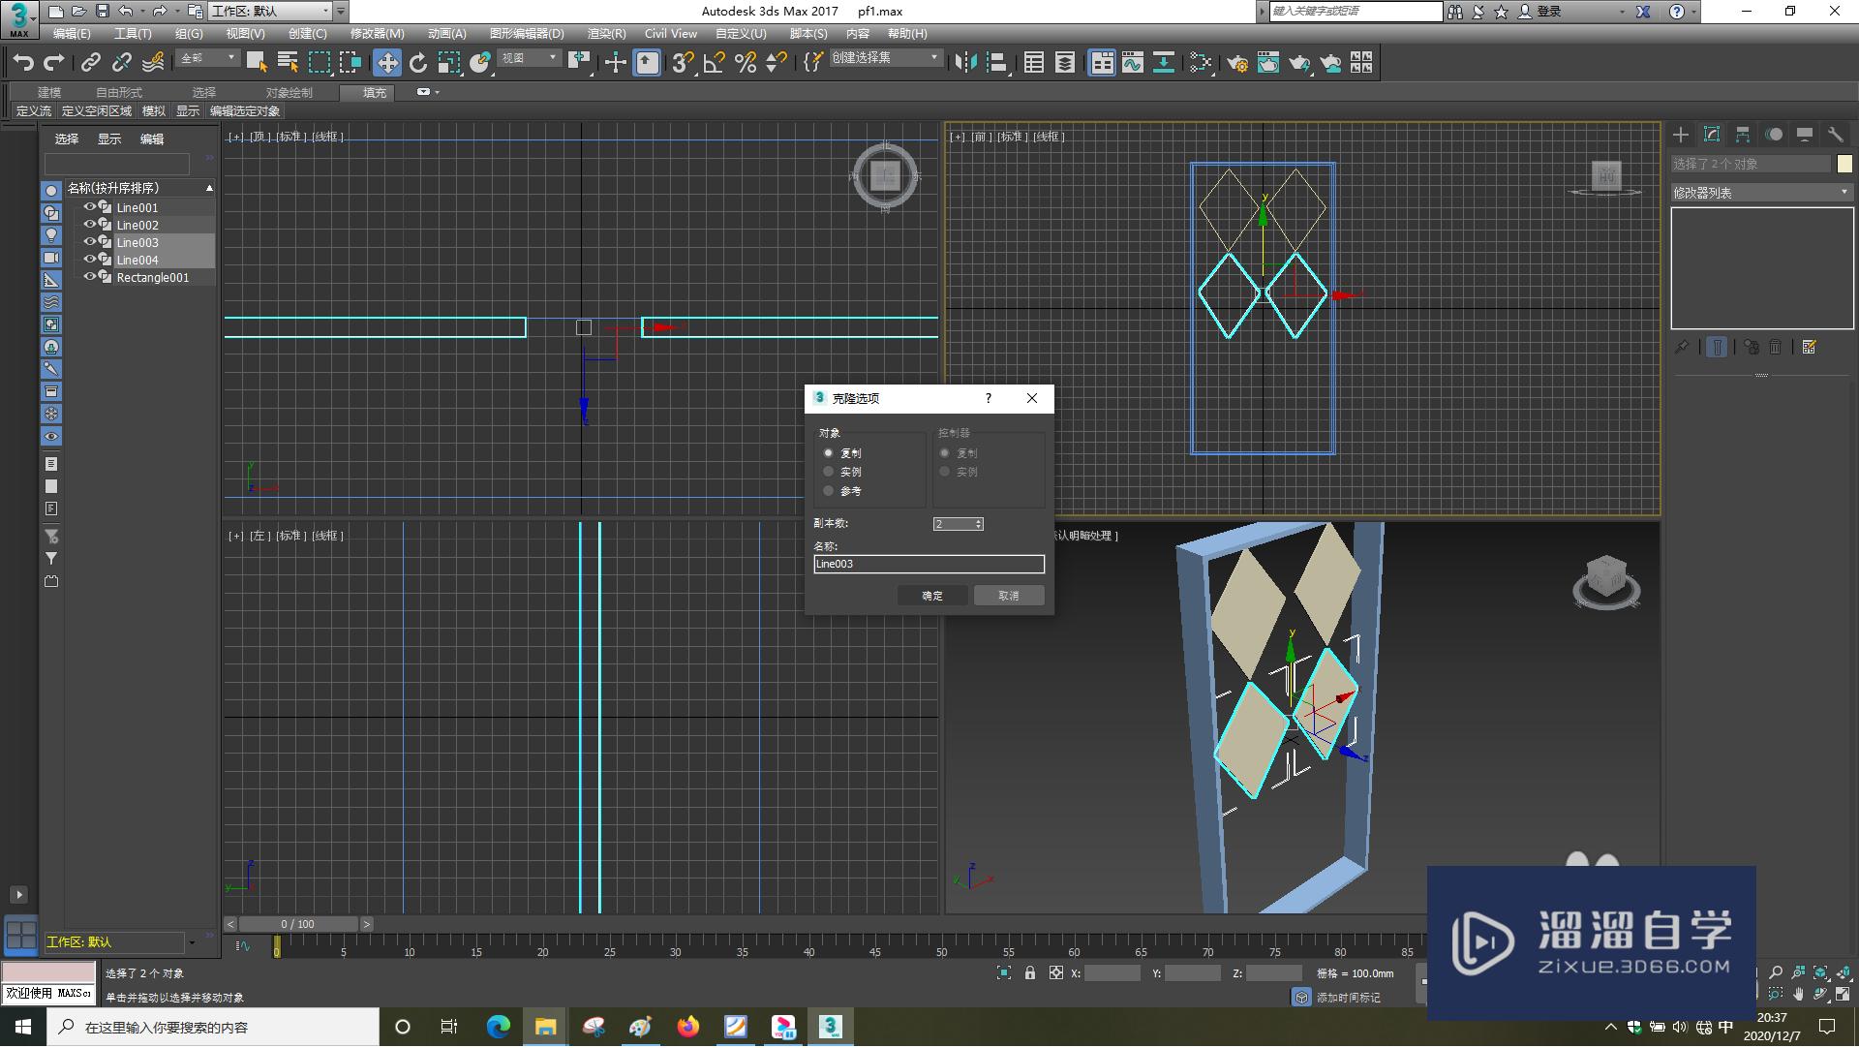Open the 3ds Max application menu button
This screenshot has height=1048, width=1859.
click(19, 19)
